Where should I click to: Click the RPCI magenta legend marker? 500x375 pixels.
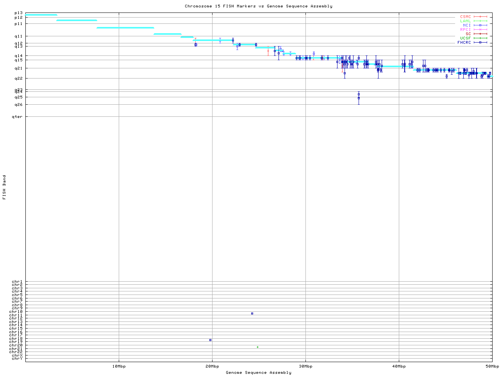coord(480,30)
